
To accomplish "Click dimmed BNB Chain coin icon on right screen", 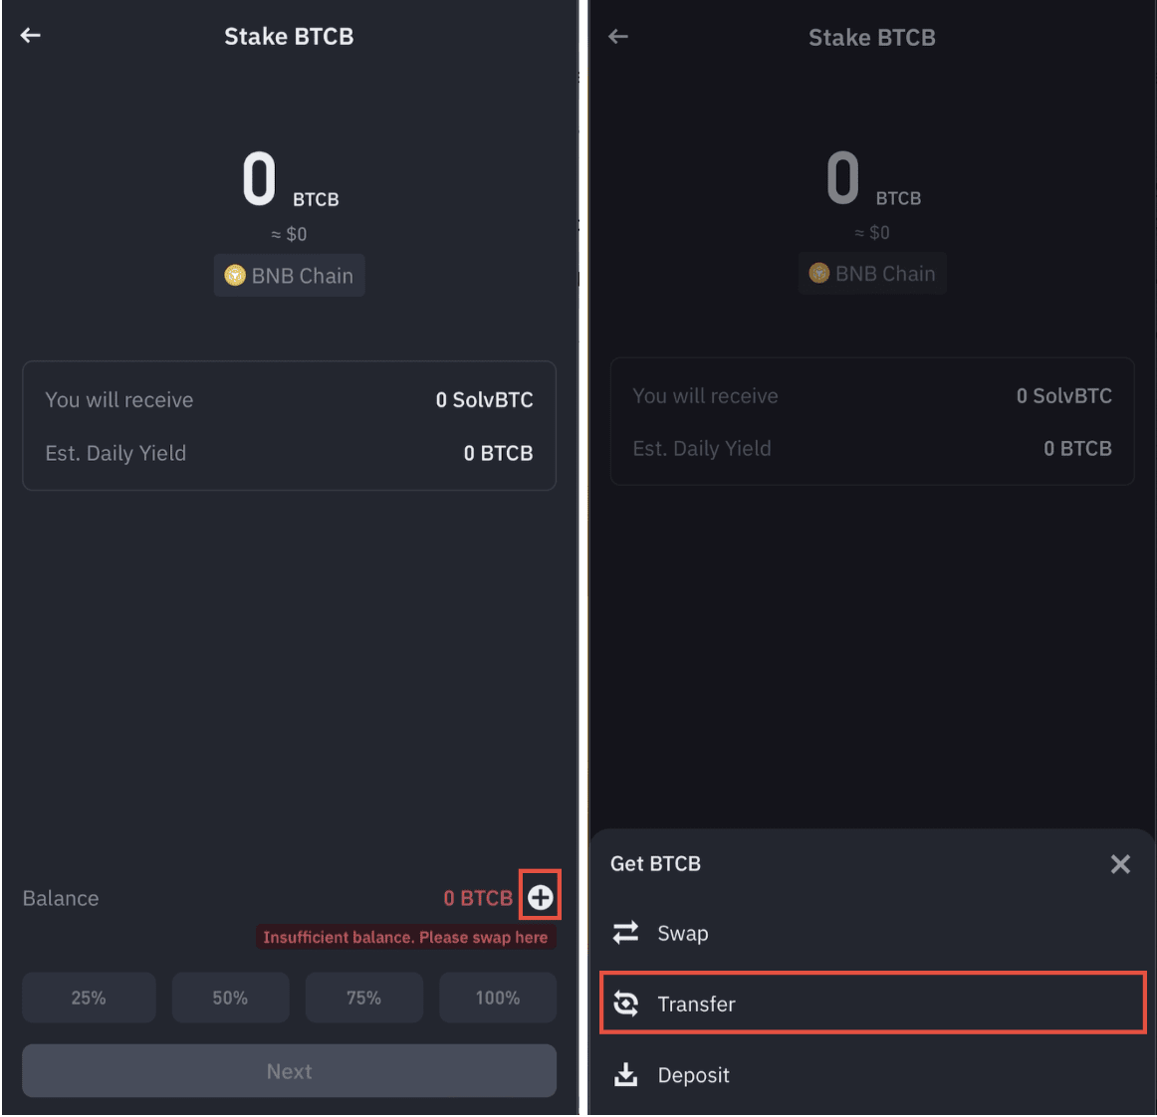I will click(819, 273).
